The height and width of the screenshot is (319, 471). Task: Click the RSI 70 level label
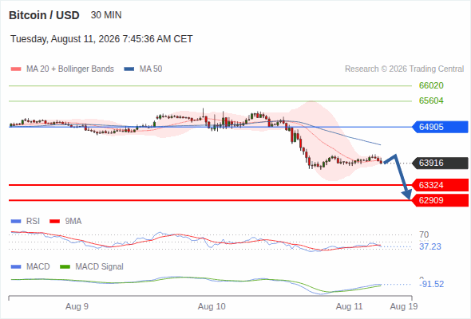[x=424, y=234]
